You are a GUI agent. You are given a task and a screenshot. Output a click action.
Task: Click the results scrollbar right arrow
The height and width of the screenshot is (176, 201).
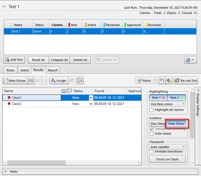coord(139,163)
